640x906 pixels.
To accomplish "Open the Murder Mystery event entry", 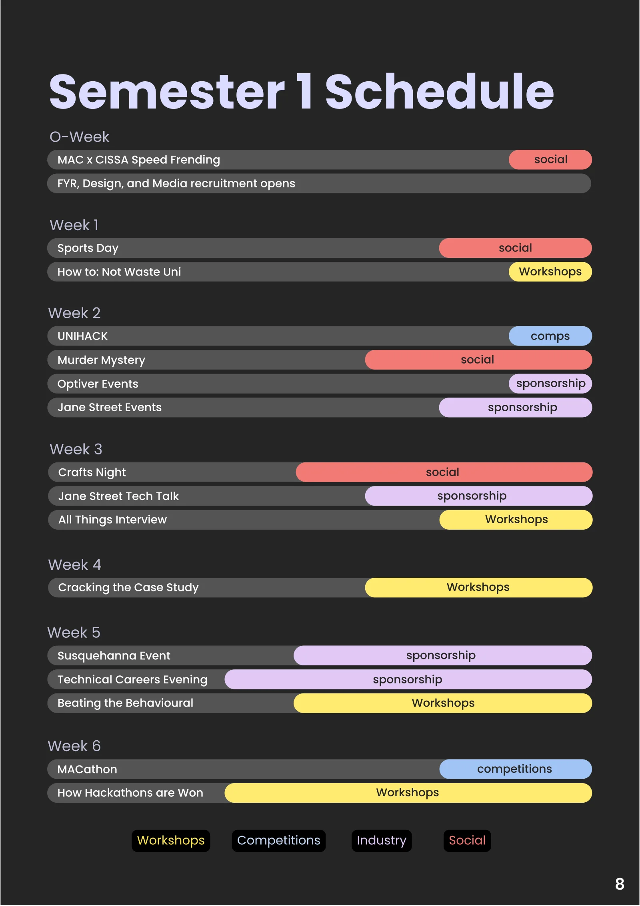I will click(x=101, y=360).
